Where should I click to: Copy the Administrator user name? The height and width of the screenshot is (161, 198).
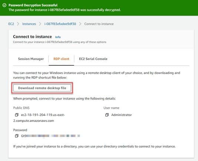click(107, 115)
